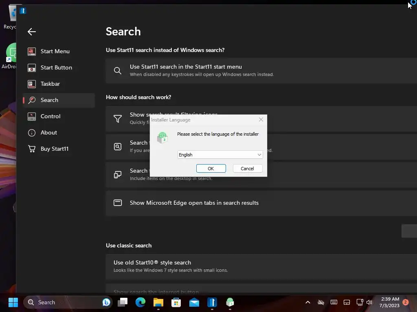Click the filter funnel icon
The width and height of the screenshot is (417, 312).
(x=118, y=119)
